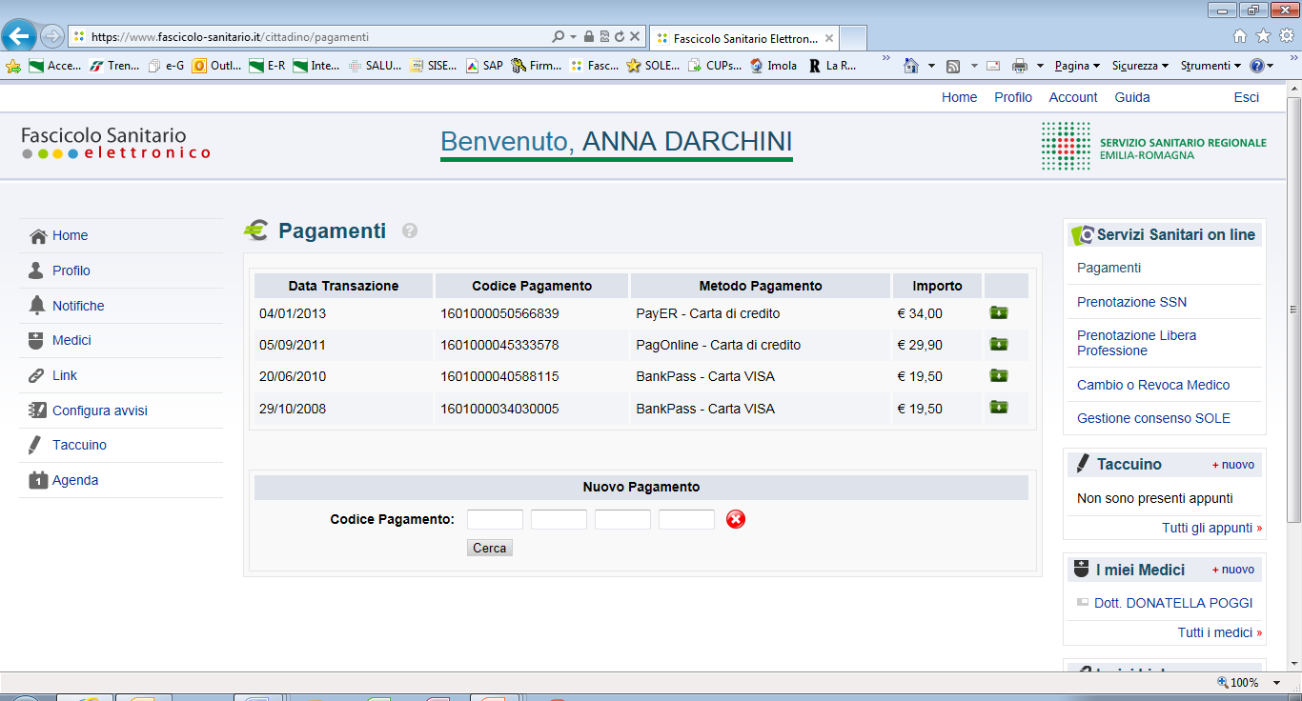Screen dimensions: 1302x701
Task: Expand the browser help question mark dropdown
Action: click(x=1271, y=66)
